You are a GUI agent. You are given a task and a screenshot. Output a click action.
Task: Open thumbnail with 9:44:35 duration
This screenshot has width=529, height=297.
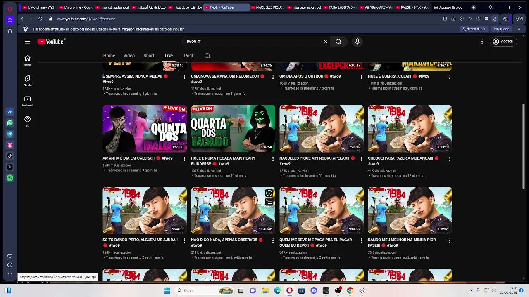145,210
